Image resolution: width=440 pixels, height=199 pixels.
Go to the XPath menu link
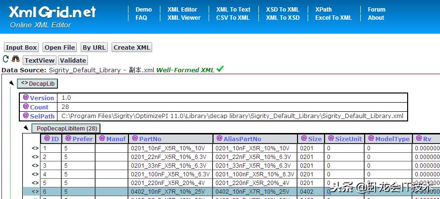click(323, 9)
